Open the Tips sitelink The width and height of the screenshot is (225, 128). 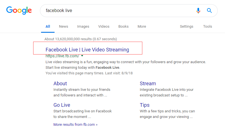[x=145, y=105]
